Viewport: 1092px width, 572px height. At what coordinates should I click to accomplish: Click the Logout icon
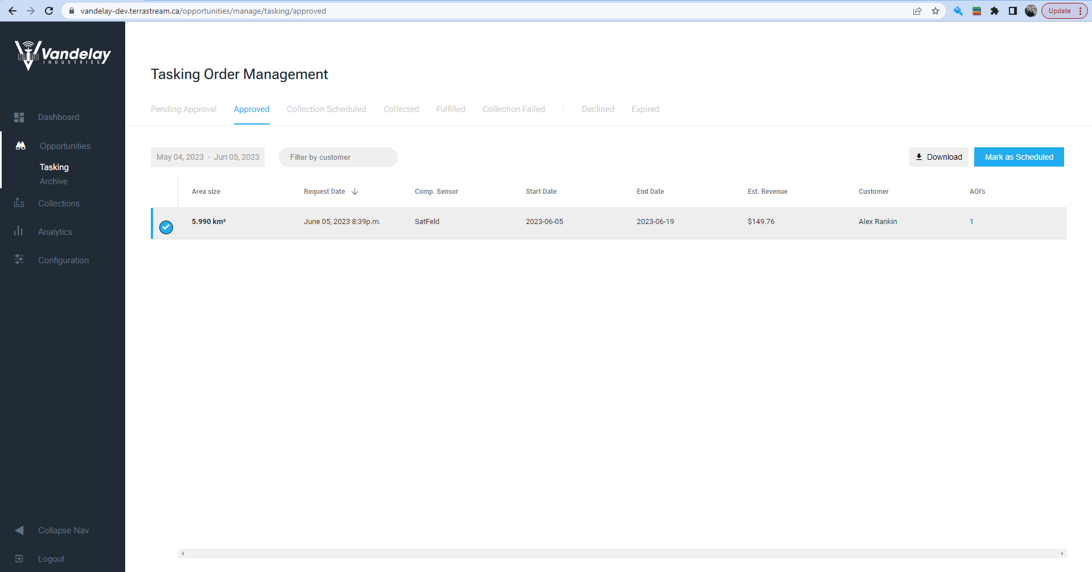[19, 558]
